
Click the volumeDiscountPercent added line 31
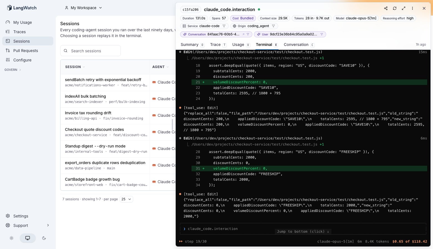(x=309, y=168)
